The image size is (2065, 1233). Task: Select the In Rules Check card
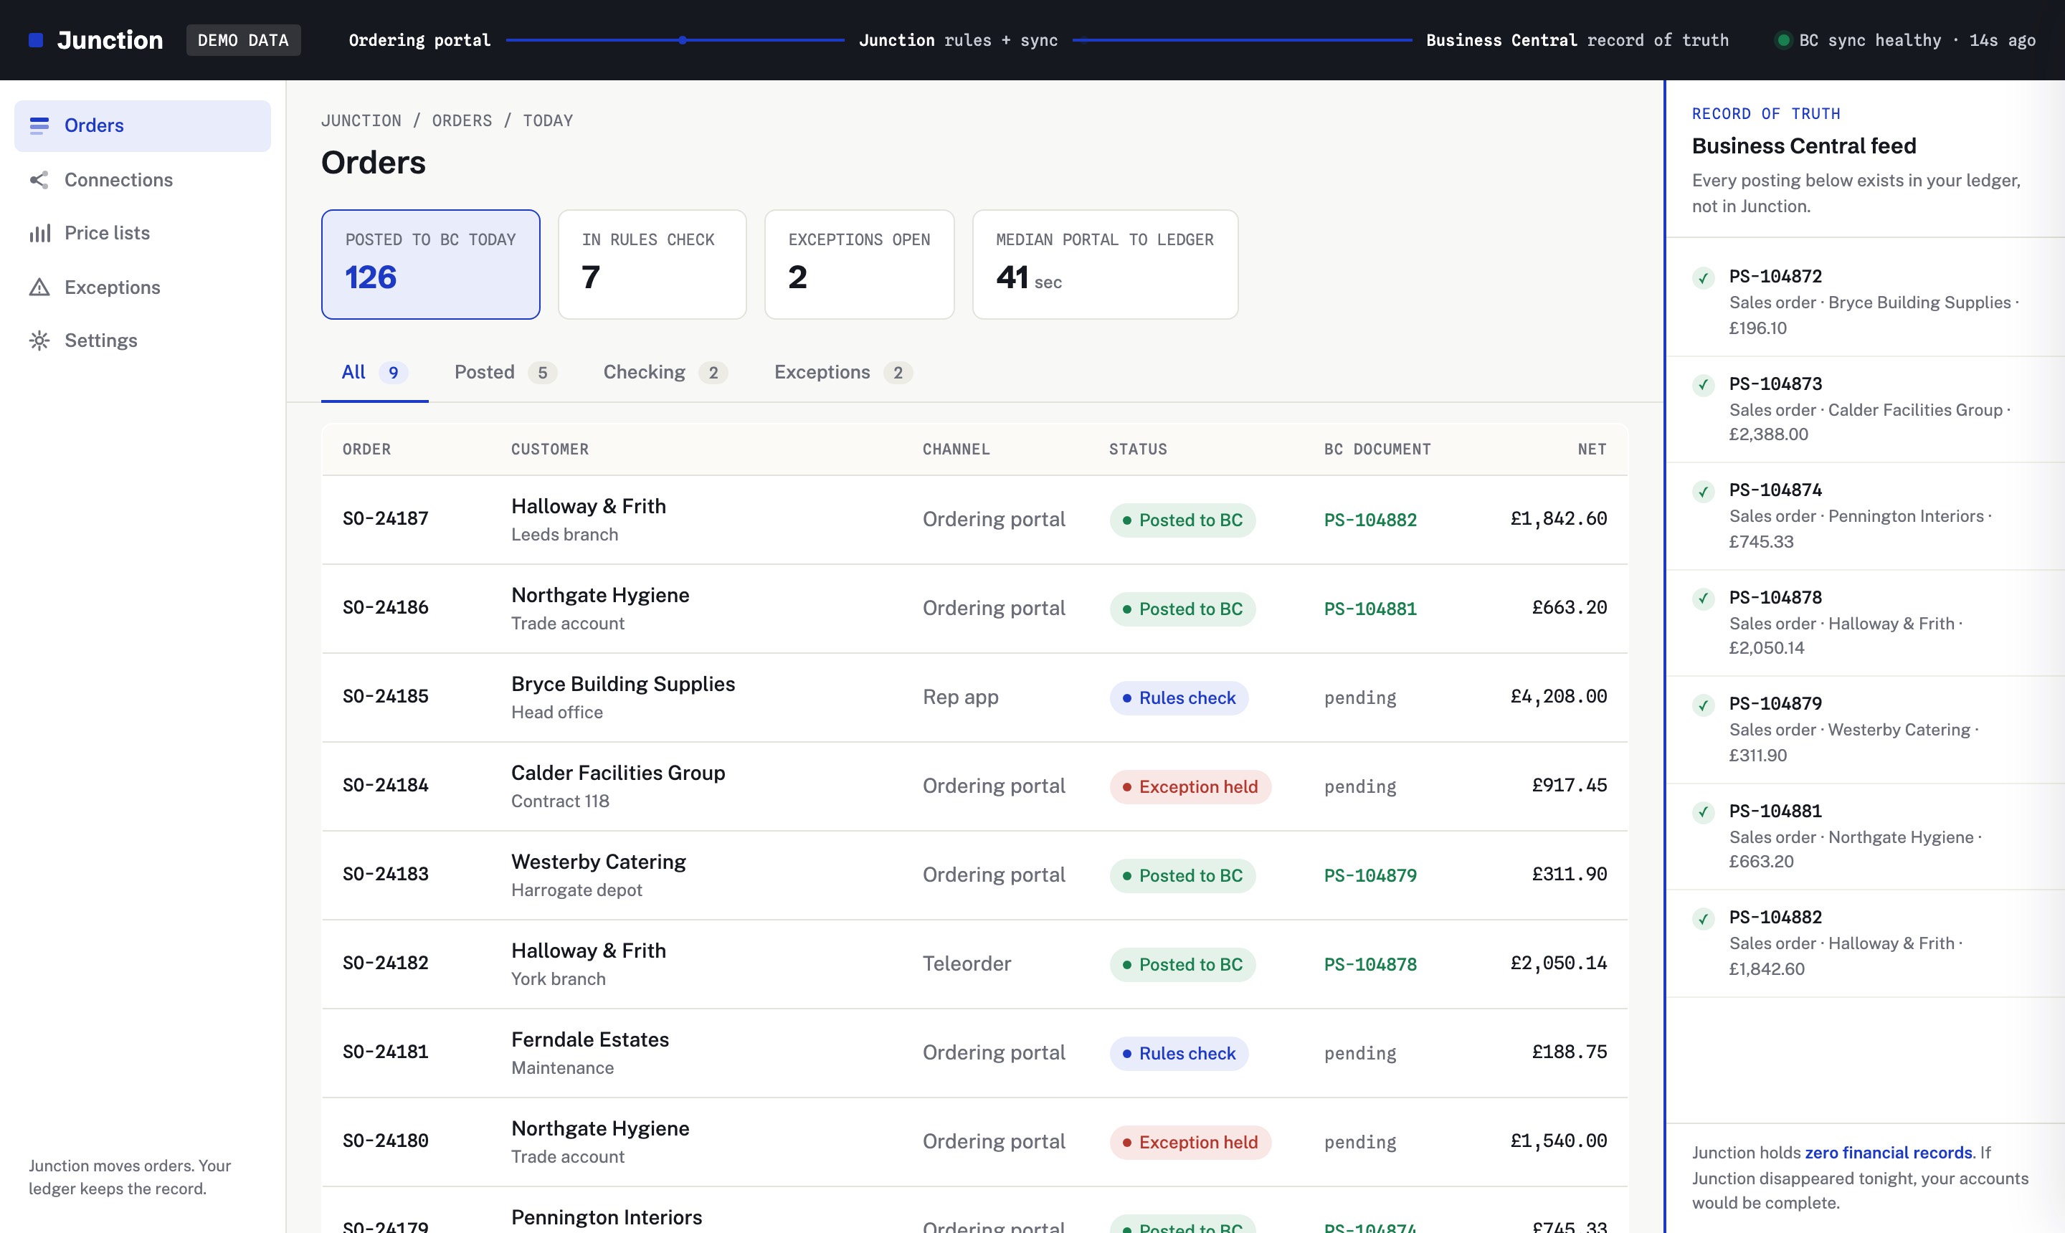[652, 265]
